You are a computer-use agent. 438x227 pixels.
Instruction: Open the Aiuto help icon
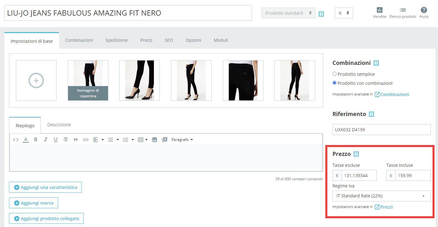click(x=424, y=13)
